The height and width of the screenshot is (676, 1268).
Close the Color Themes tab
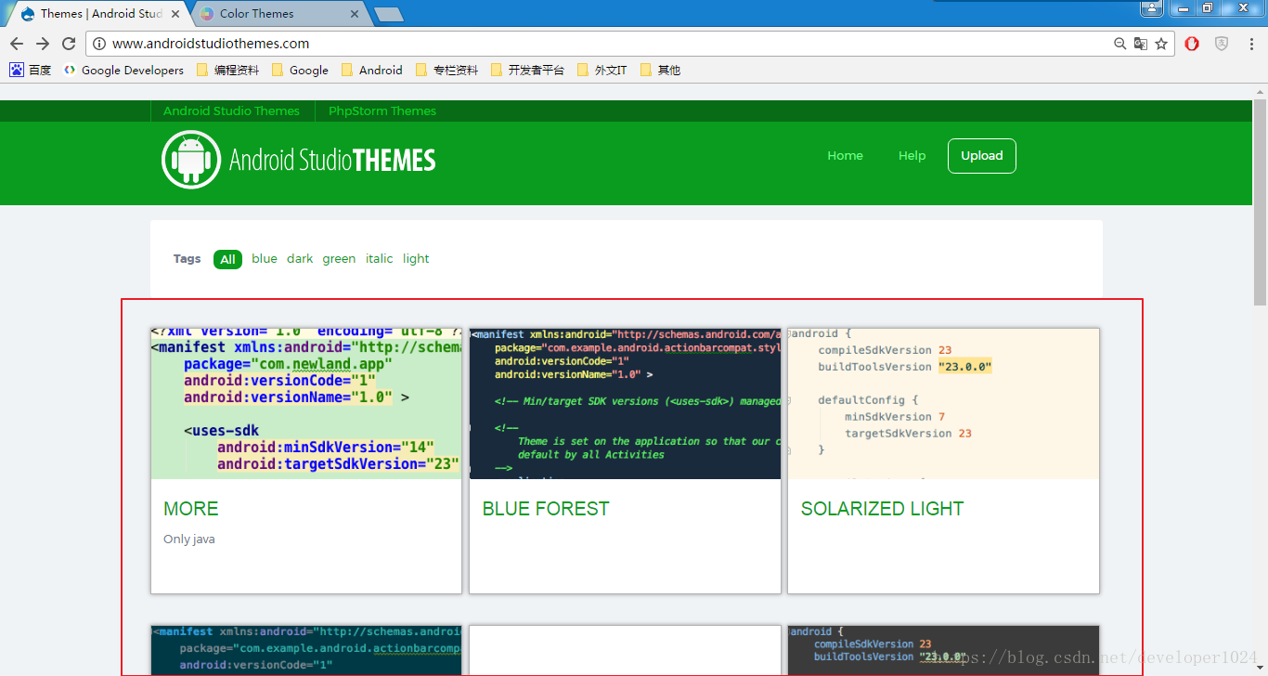[x=354, y=14]
